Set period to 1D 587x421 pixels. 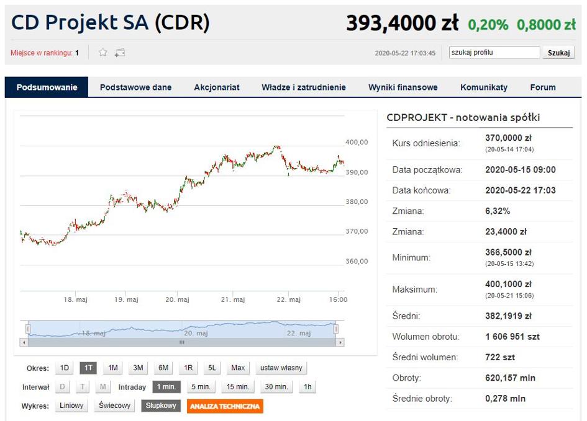point(65,368)
